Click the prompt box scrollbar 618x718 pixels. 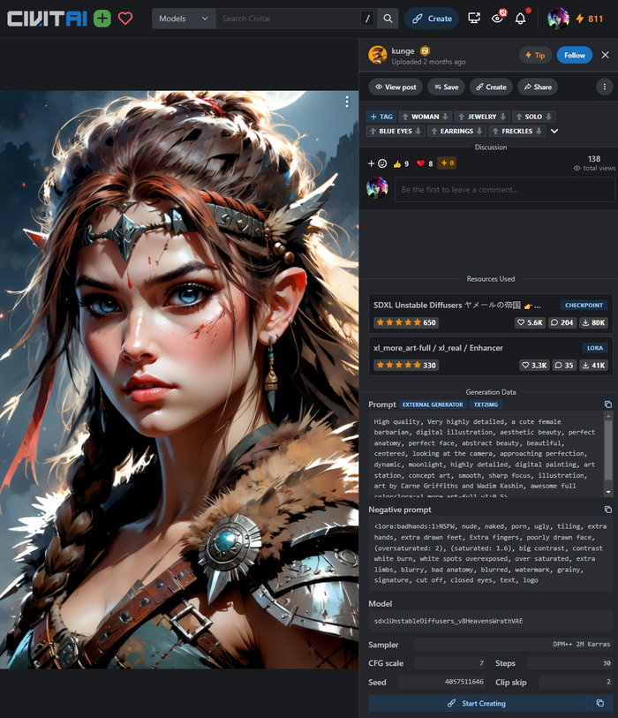pos(608,450)
